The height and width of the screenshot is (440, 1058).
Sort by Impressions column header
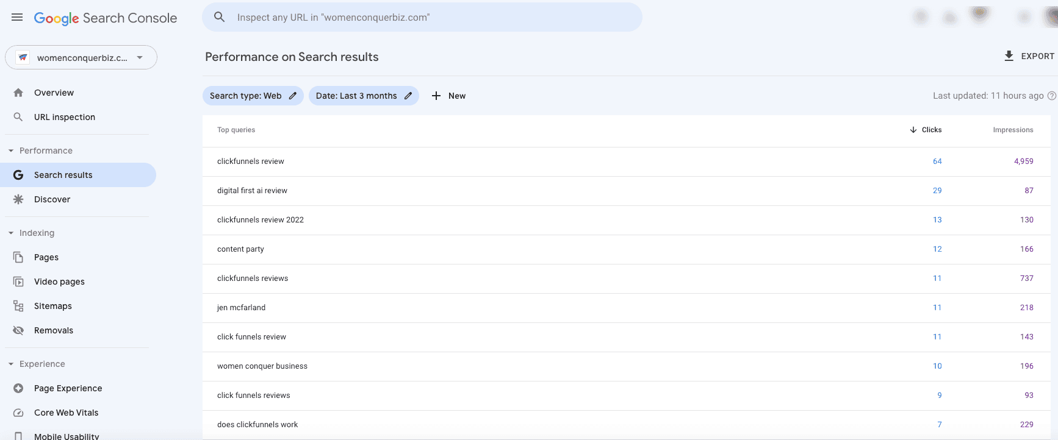point(1013,130)
